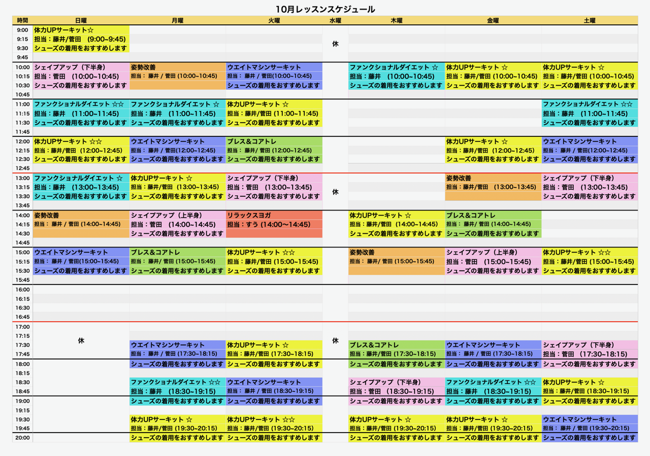Viewport: 650px width, 456px height.
Task: Click the 20:00 time row label
Action: click(22, 437)
